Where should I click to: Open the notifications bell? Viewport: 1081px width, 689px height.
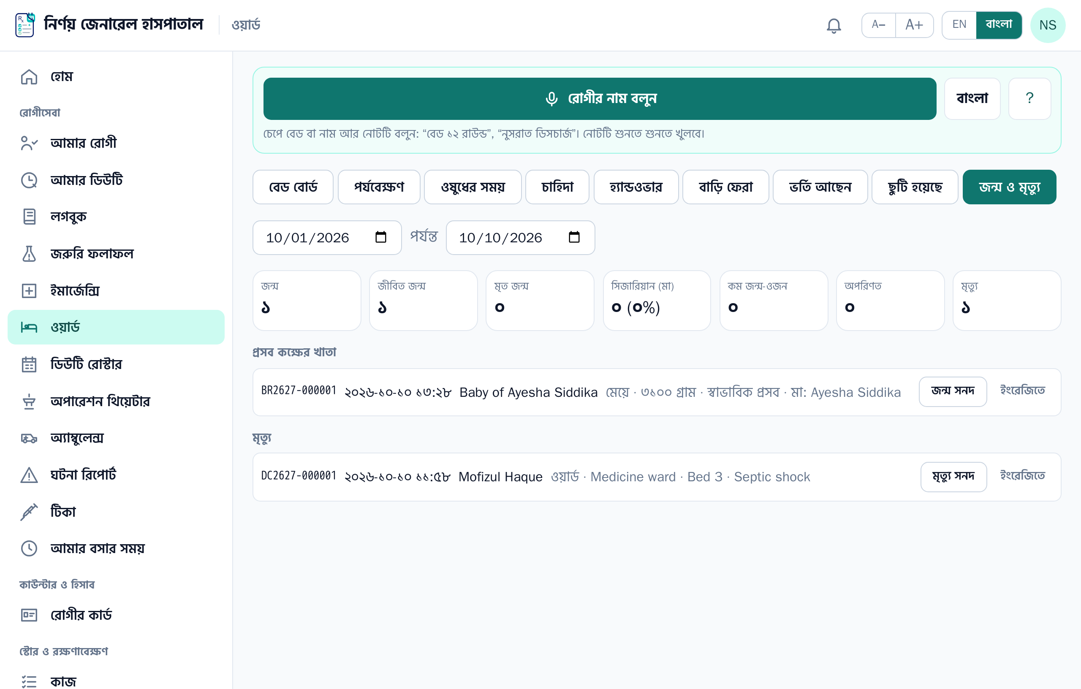(834, 25)
